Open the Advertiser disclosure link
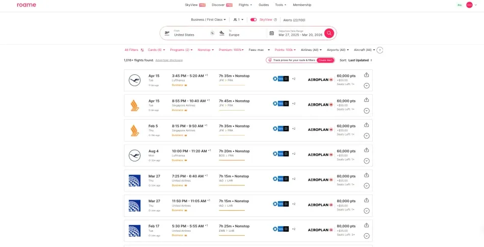The image size is (484, 247). (169, 60)
